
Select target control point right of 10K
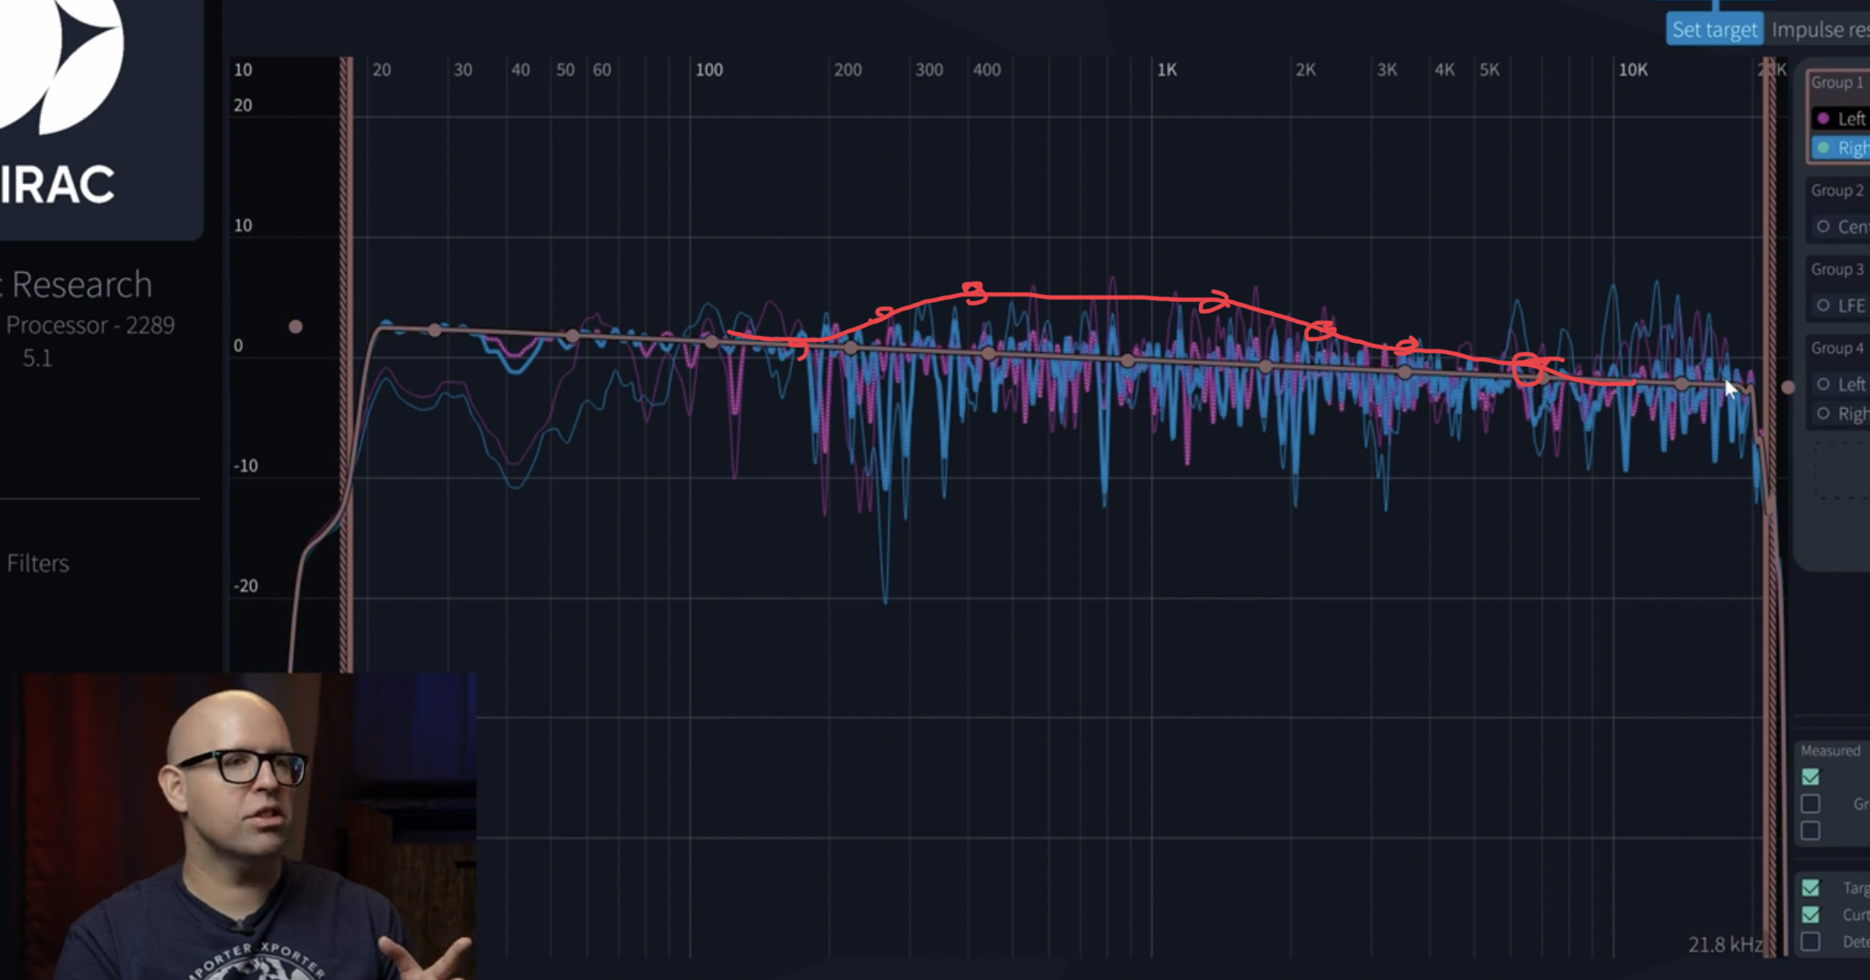tap(1682, 384)
